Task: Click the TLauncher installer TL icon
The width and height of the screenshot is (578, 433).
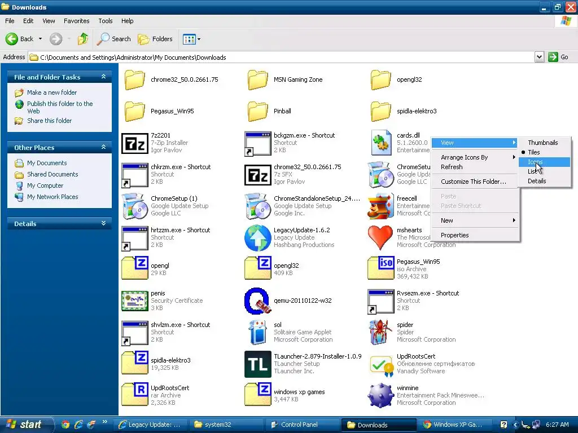Action: tap(257, 364)
